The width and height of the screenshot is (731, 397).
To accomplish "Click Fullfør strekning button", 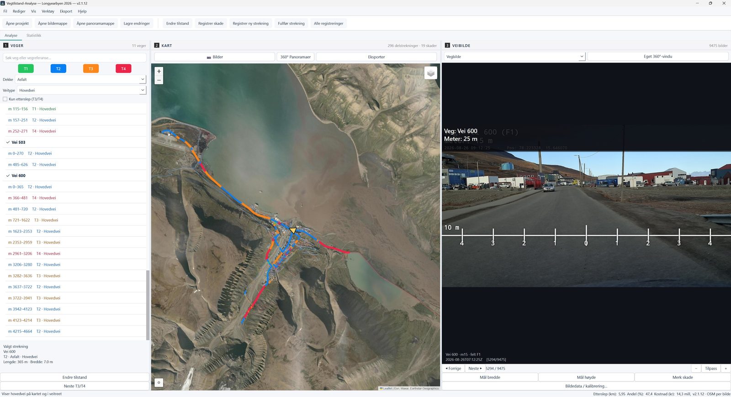I will (291, 23).
